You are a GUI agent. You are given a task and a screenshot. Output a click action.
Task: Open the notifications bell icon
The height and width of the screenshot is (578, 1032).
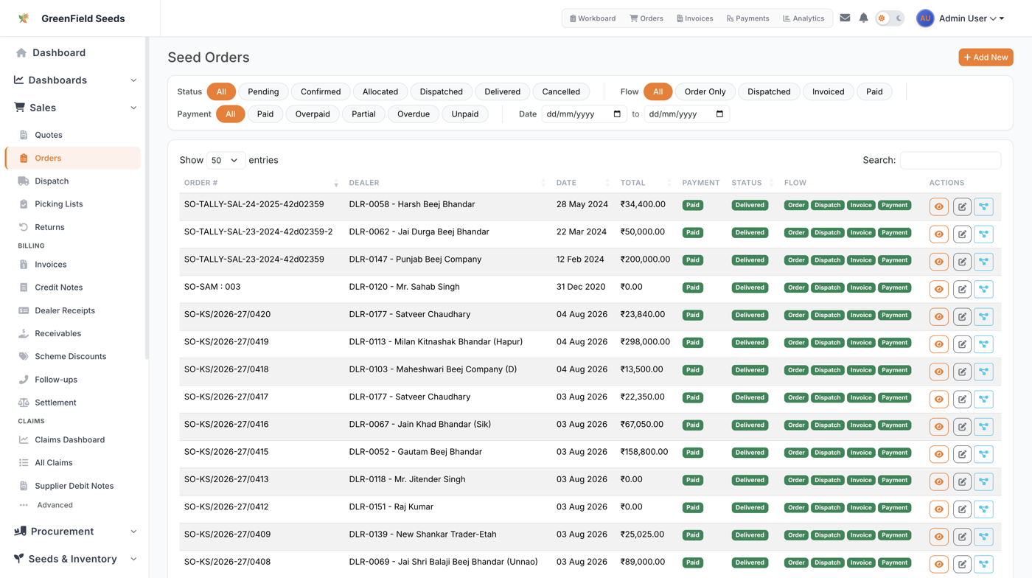coord(863,18)
